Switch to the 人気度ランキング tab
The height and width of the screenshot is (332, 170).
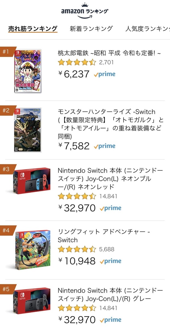click(x=147, y=29)
